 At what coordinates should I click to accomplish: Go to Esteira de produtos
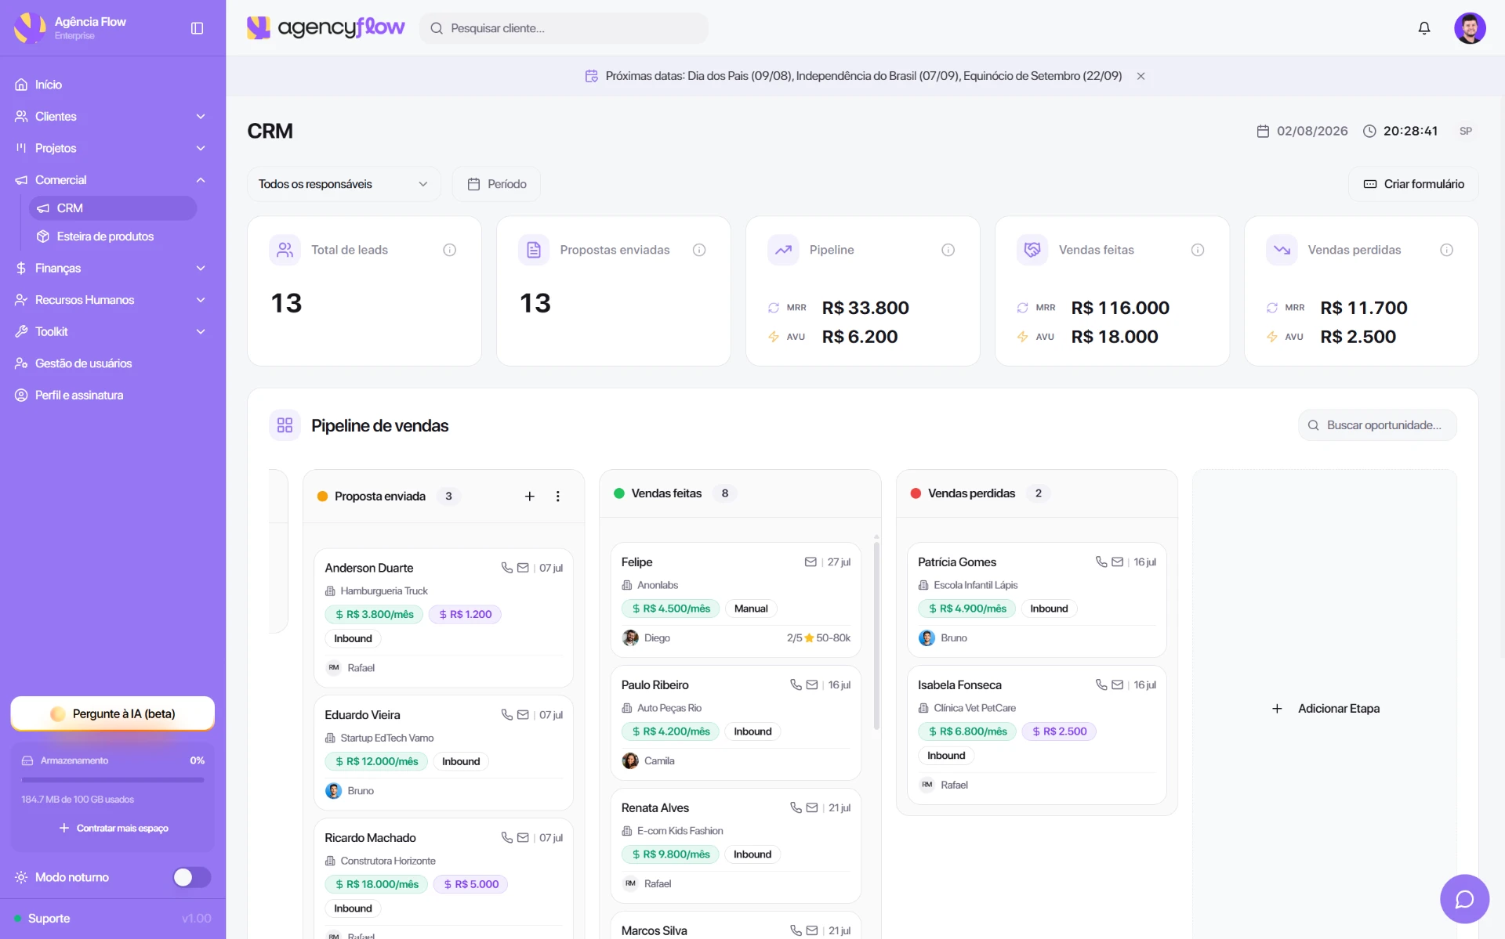coord(105,237)
